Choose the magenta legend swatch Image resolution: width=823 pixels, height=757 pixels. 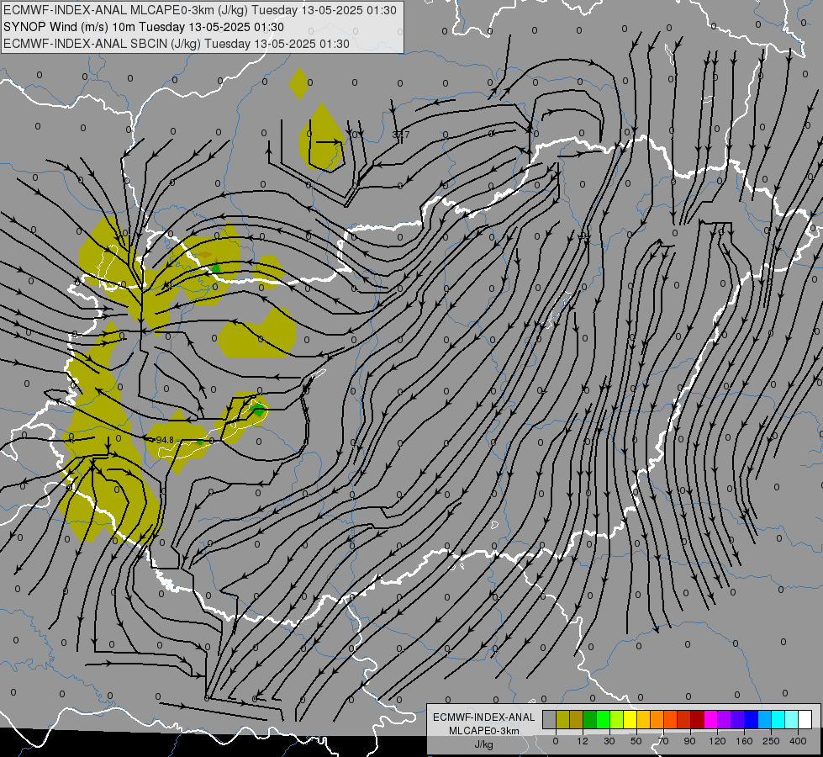tap(710, 719)
